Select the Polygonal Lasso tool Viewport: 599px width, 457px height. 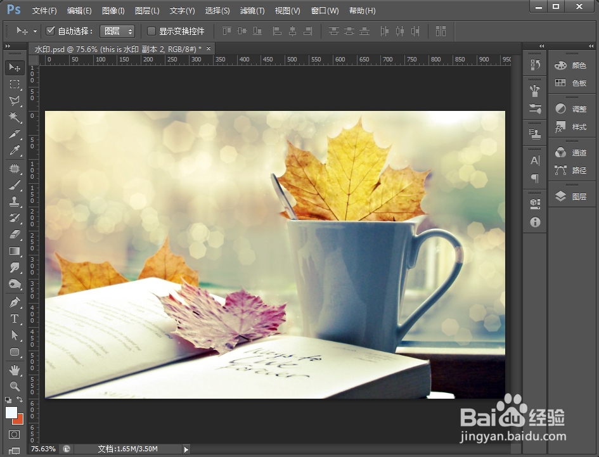pos(15,101)
